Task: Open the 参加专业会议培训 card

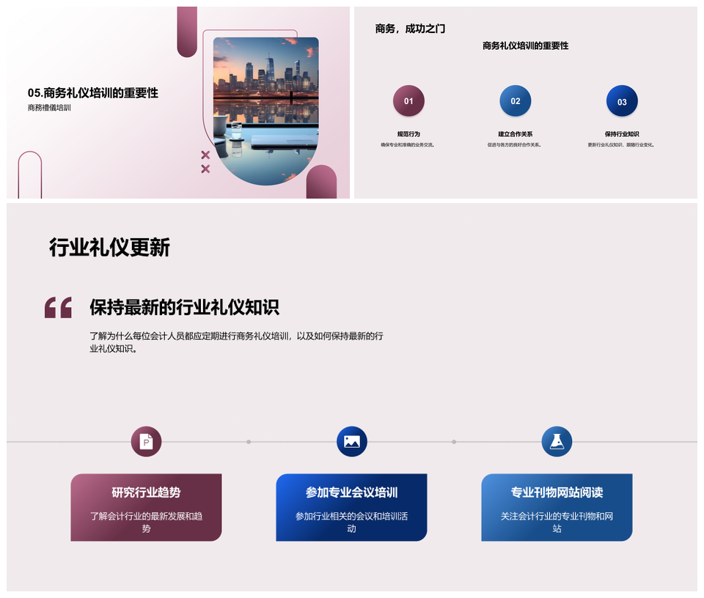Action: coord(351,507)
